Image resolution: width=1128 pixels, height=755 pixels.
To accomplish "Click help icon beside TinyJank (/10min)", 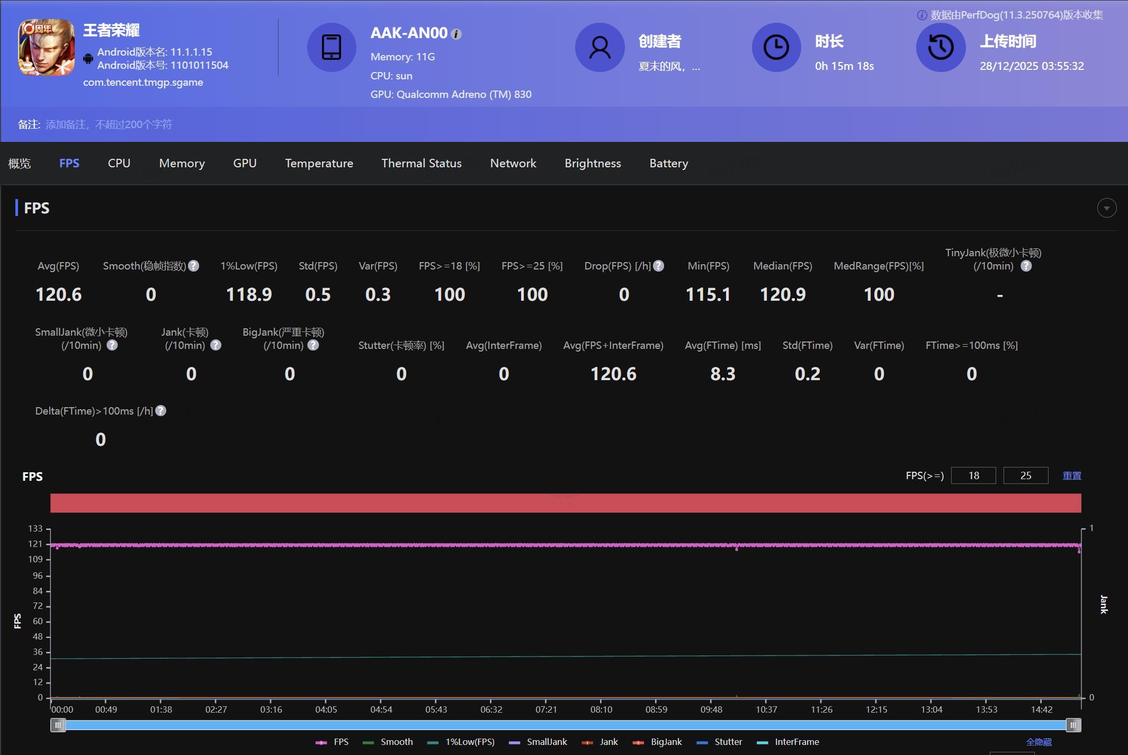I will coord(1026,266).
